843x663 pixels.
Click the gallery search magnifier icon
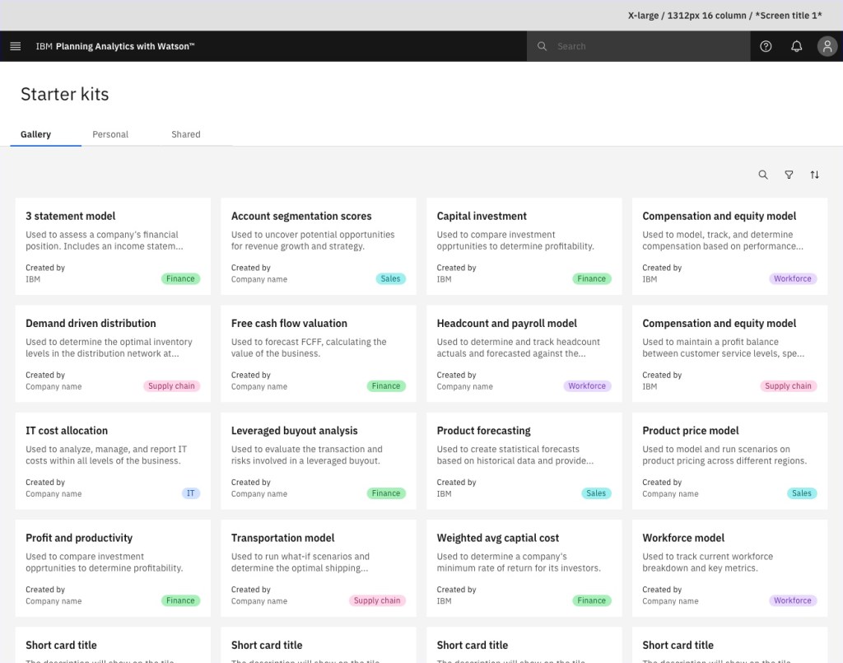tap(763, 175)
